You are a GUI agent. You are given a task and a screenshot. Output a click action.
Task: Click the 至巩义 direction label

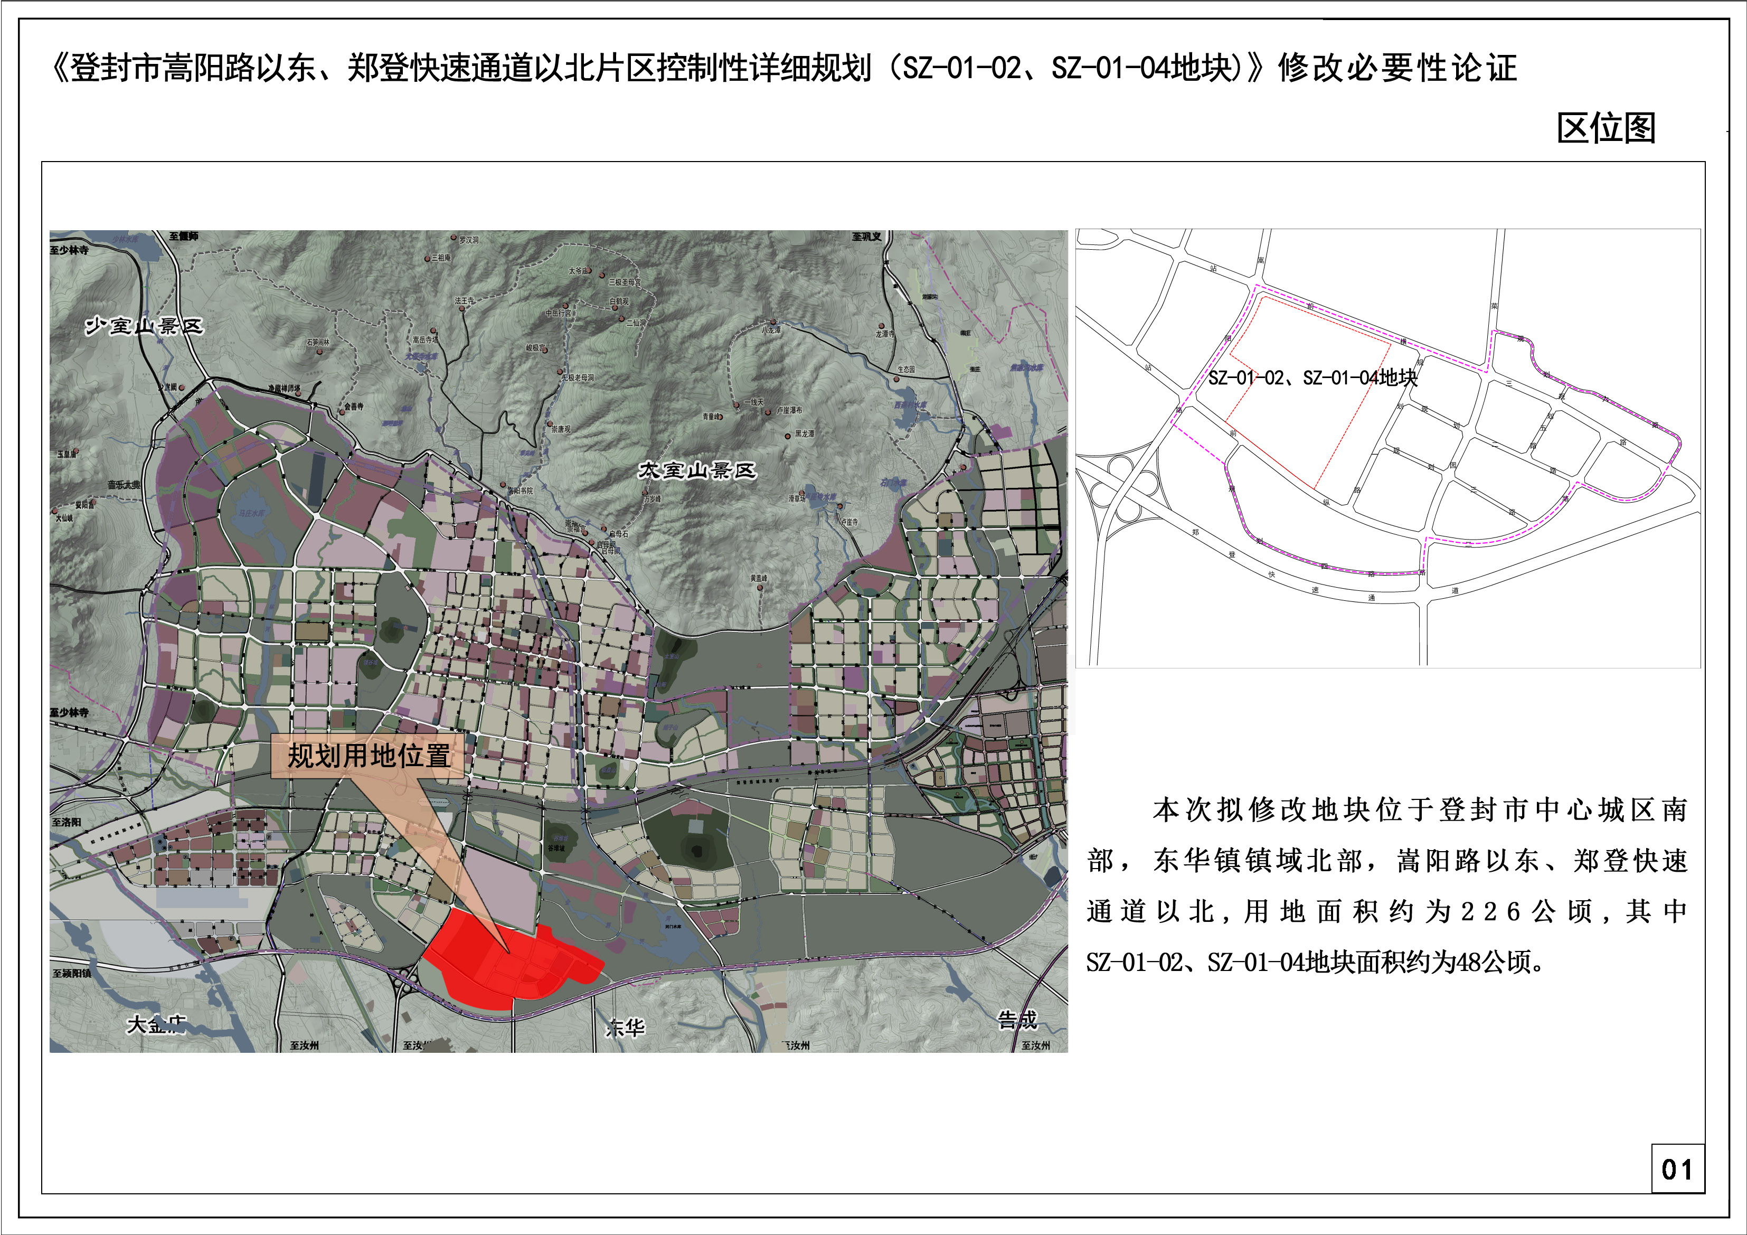point(867,237)
